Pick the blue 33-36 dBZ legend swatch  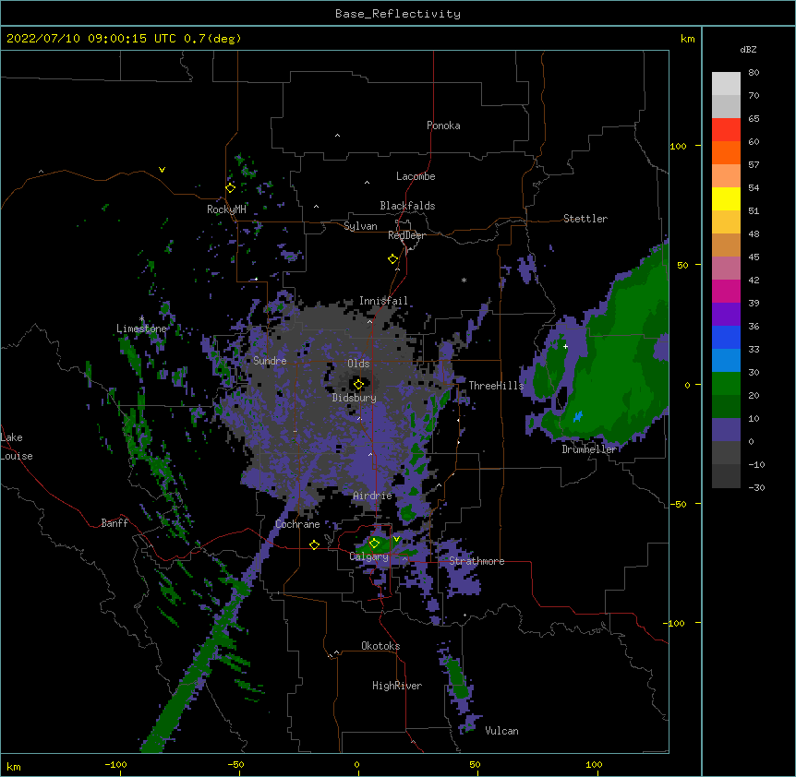coord(726,337)
